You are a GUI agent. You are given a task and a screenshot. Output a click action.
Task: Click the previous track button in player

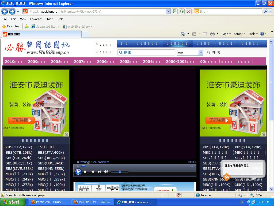[x=92, y=172]
